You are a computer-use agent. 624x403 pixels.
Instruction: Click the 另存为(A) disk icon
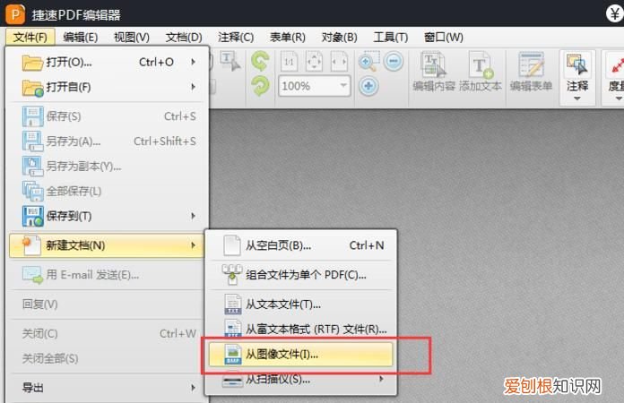32,141
